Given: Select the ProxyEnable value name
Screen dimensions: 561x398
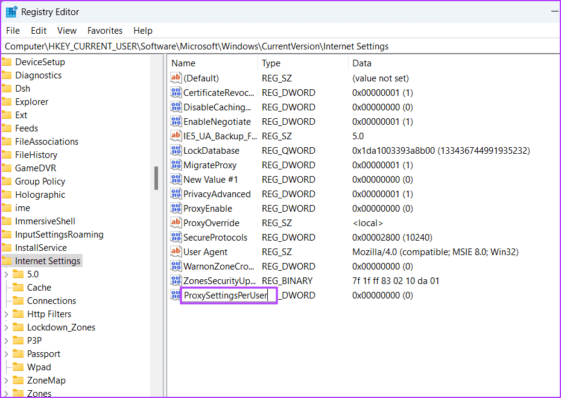Looking at the screenshot, I should 208,209.
